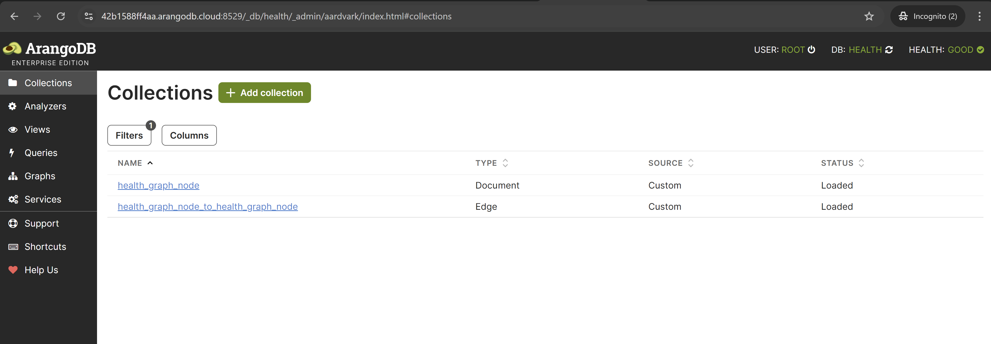Toggle sort order on NAME column
Screen dimensions: 991x344
(x=150, y=163)
